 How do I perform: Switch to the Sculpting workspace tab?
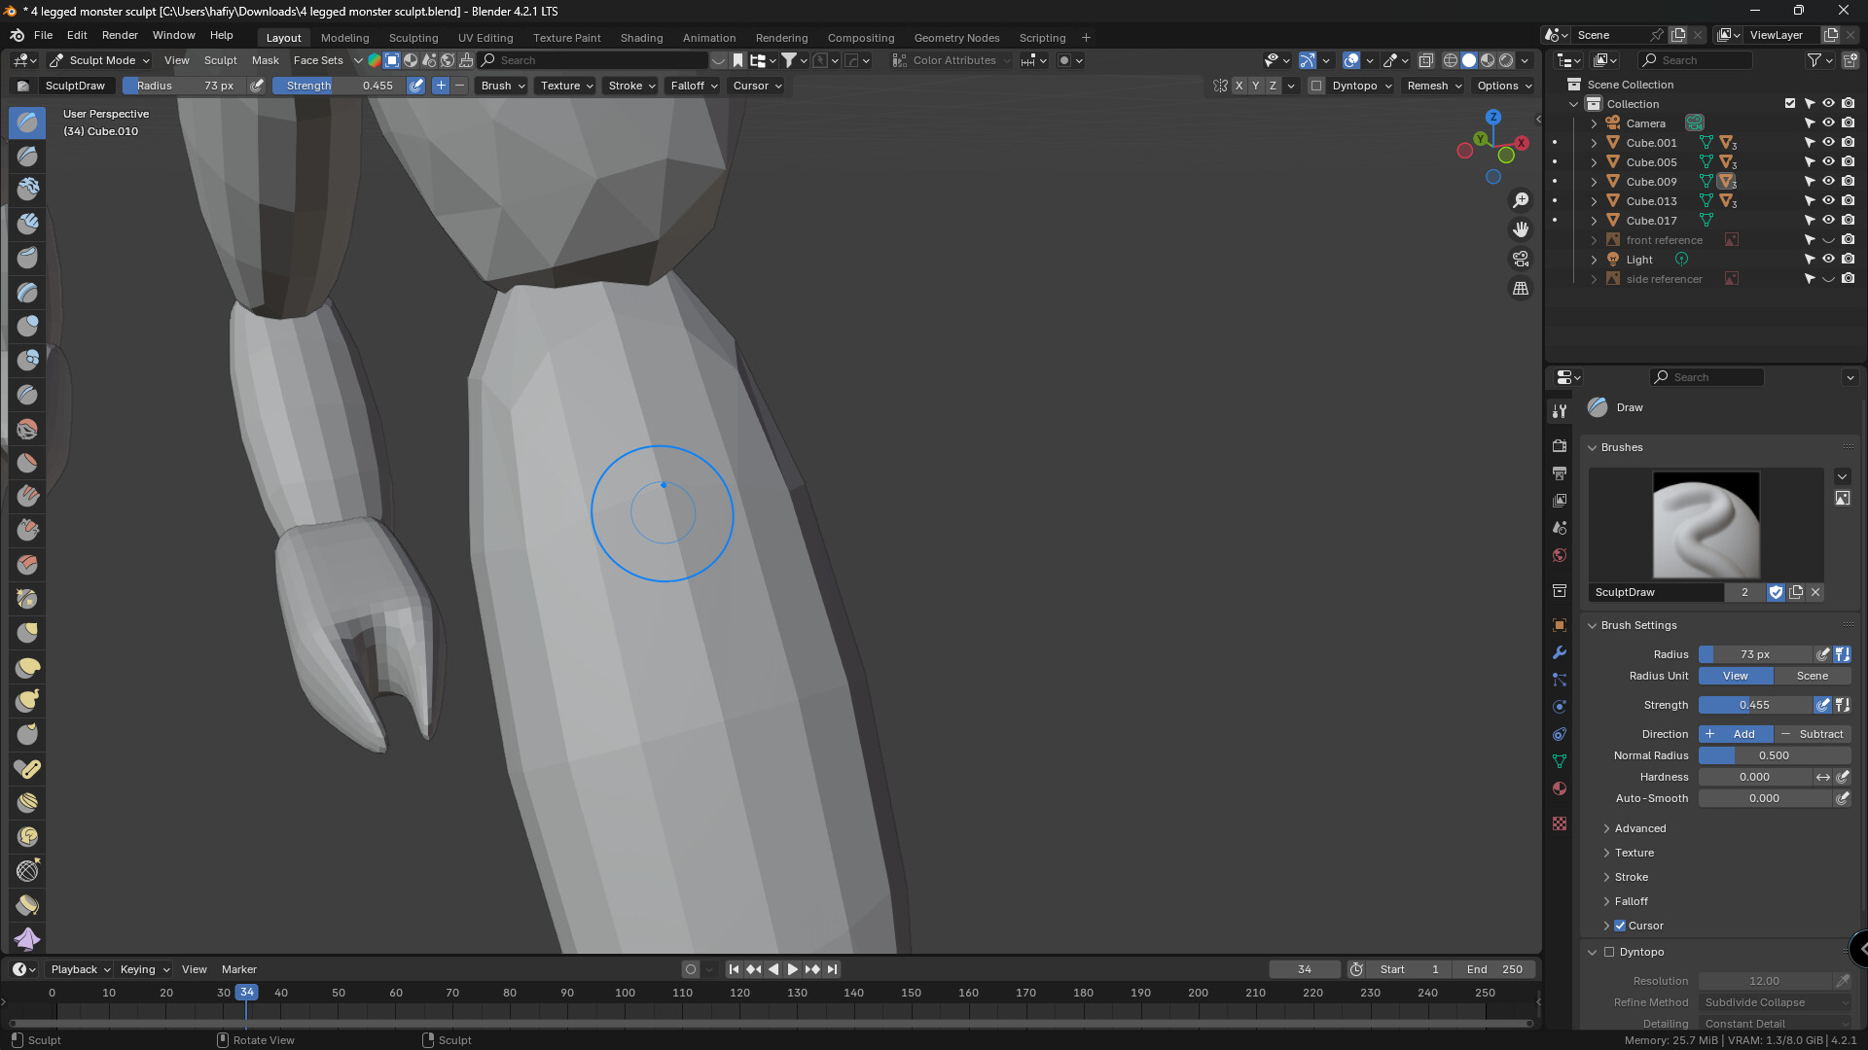coord(413,38)
